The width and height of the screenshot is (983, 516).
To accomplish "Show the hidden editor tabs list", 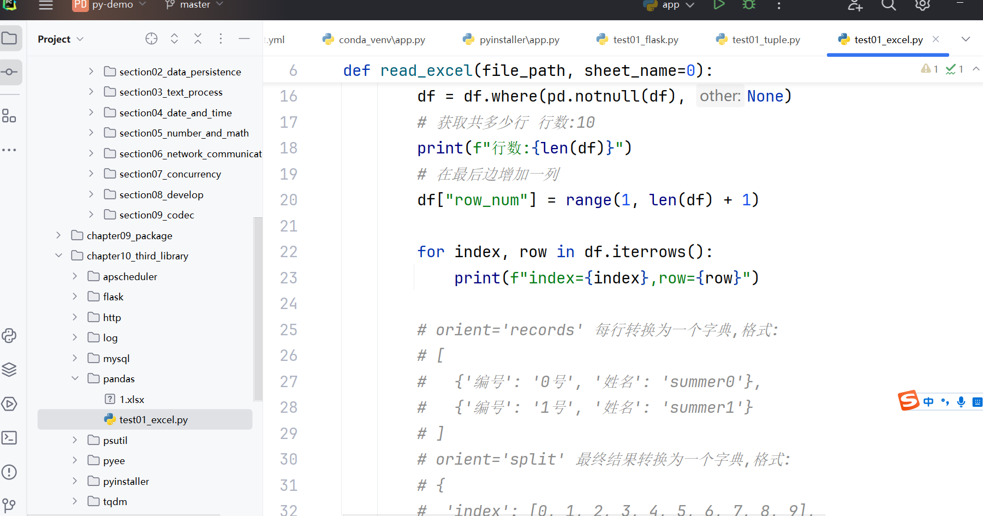I will (966, 39).
